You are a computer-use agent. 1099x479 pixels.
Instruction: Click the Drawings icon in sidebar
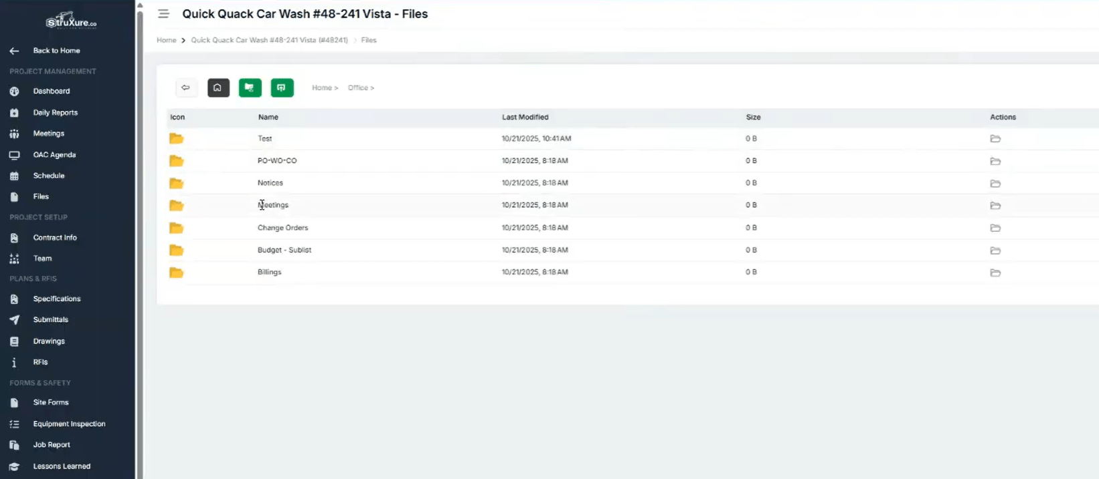click(14, 341)
